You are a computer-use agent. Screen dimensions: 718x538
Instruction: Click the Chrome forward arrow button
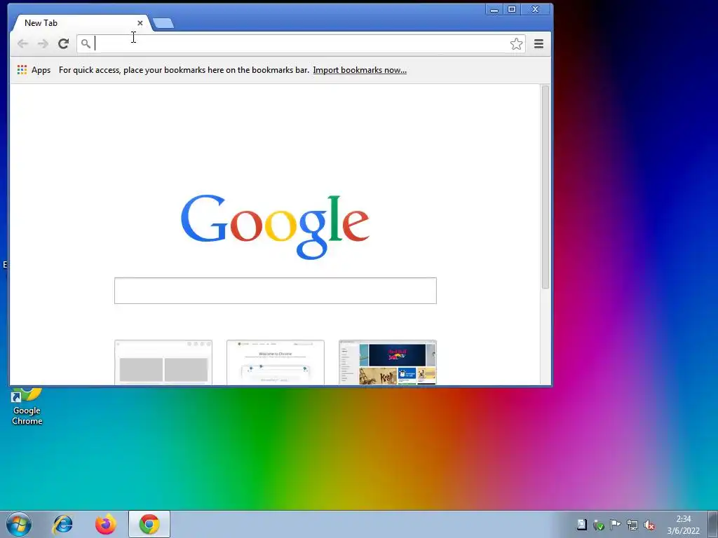(x=43, y=43)
